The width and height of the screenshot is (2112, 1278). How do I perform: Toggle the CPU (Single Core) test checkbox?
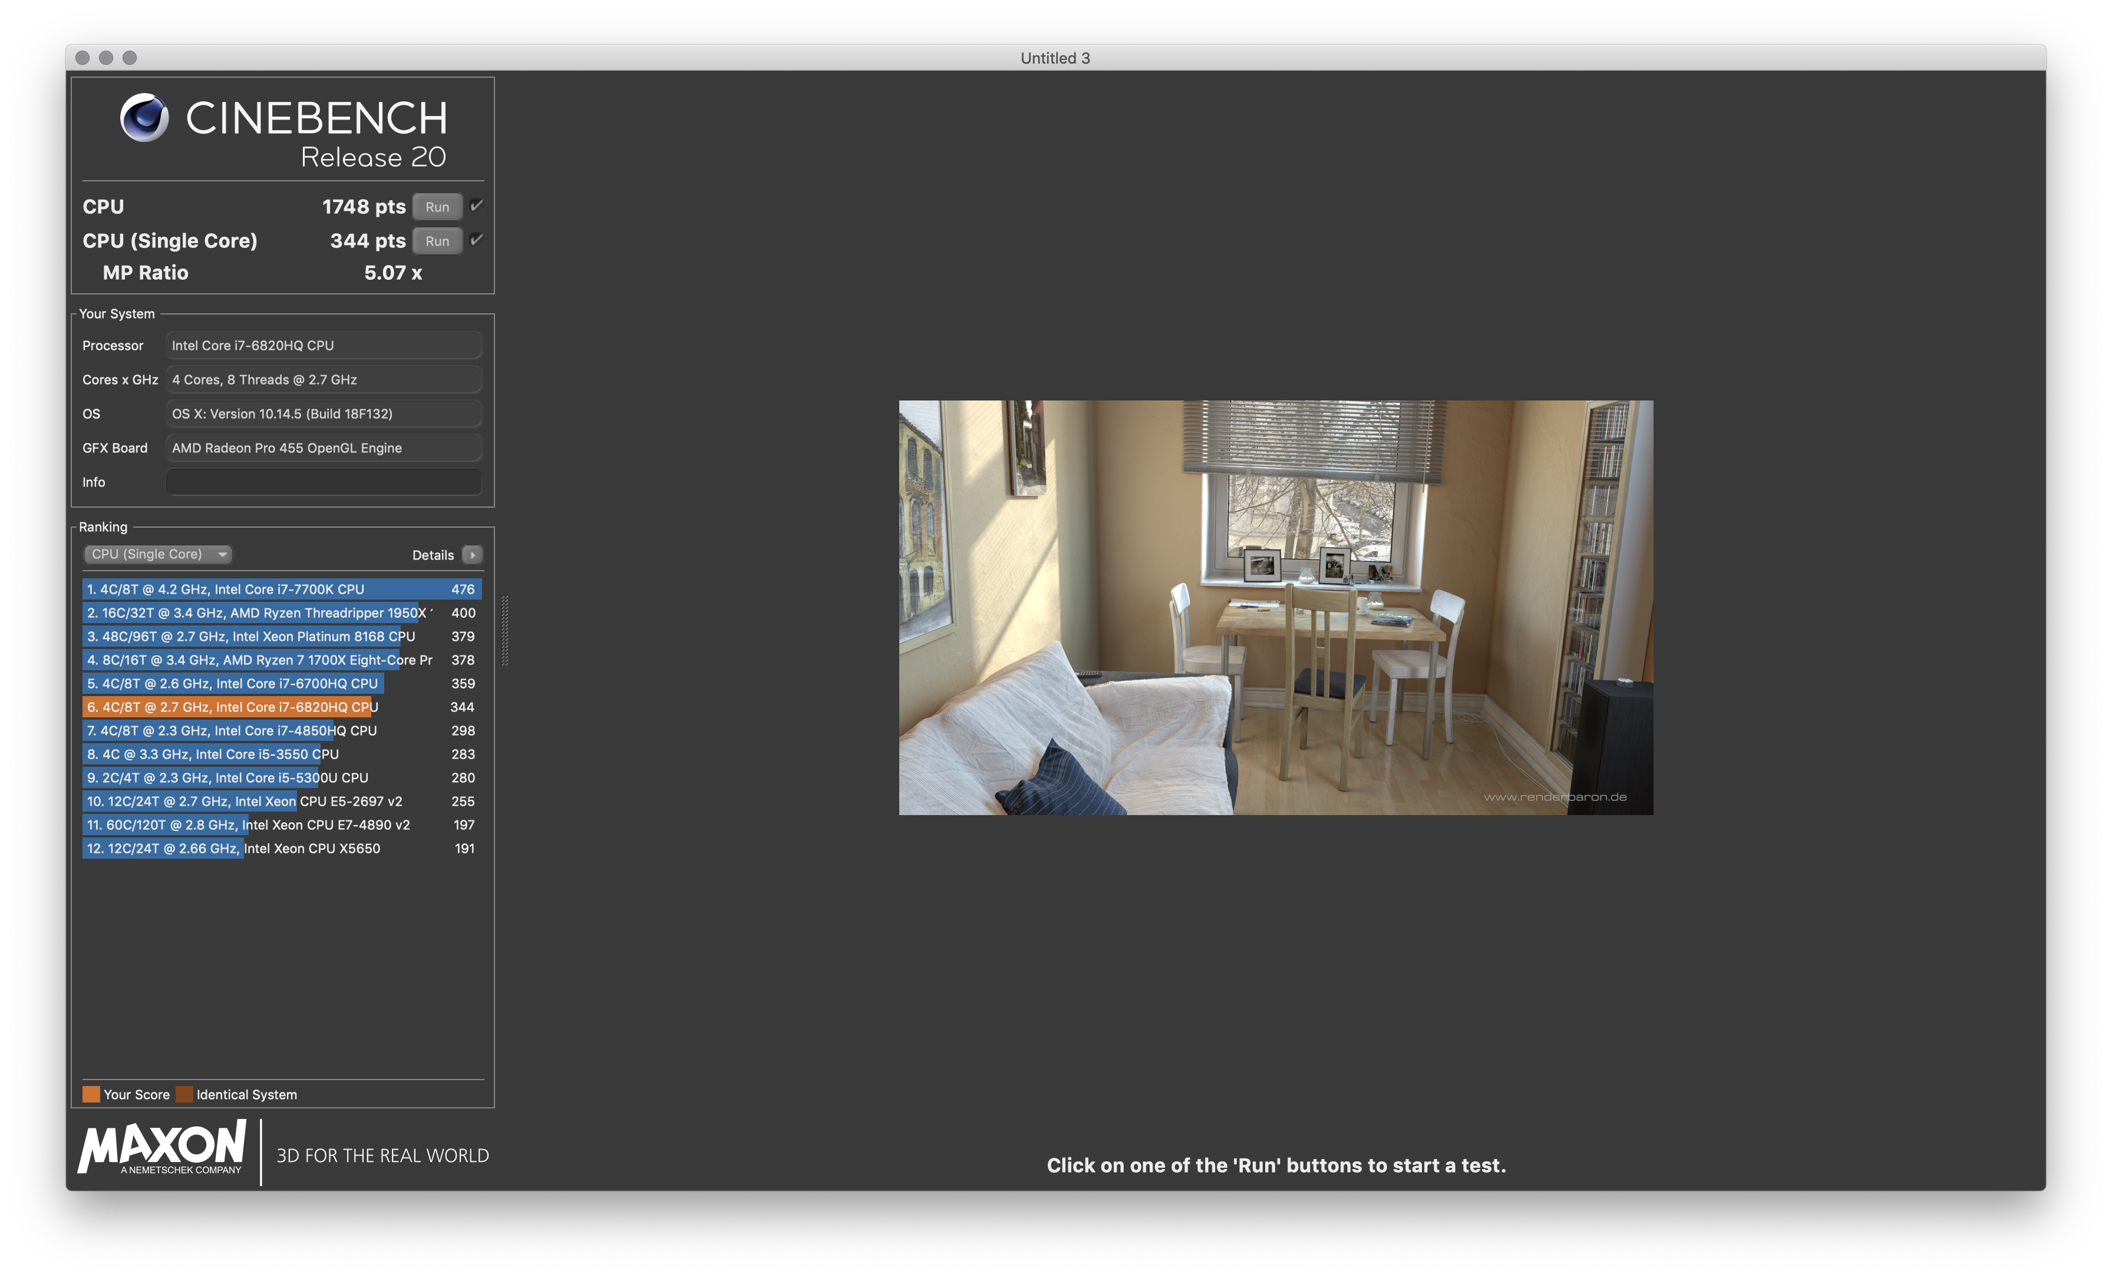pos(477,240)
